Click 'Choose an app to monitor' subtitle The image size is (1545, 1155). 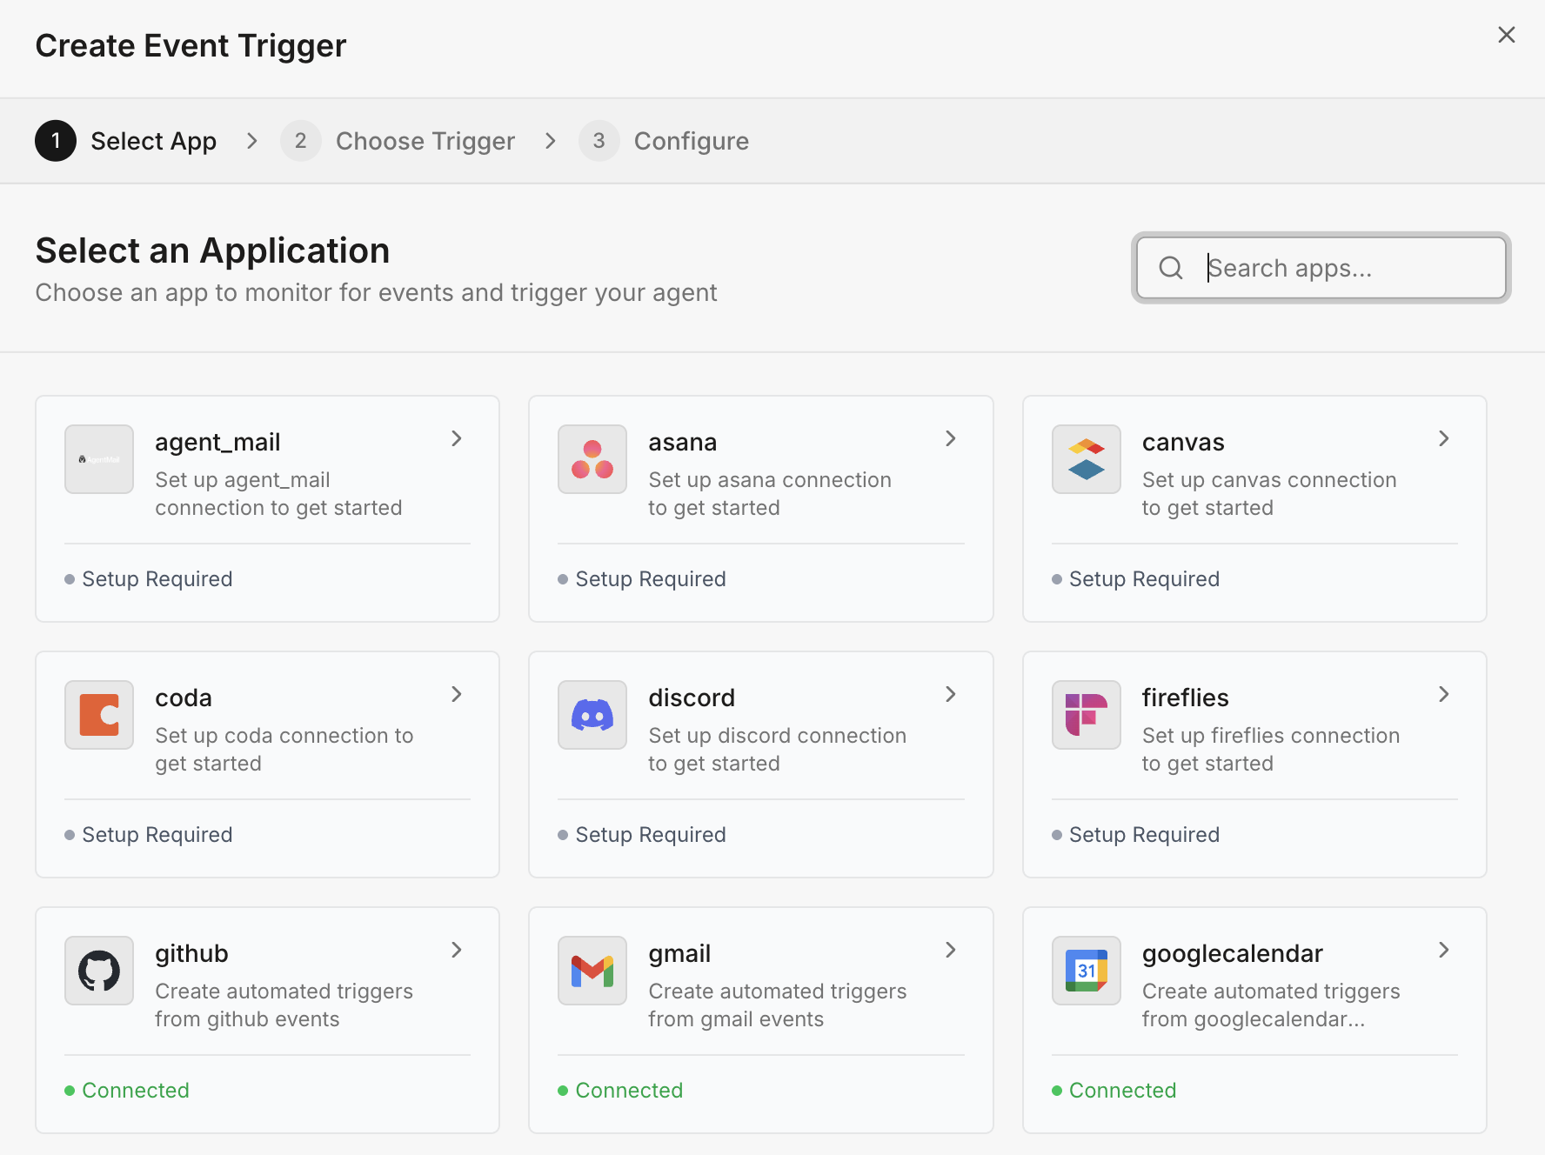point(376,293)
